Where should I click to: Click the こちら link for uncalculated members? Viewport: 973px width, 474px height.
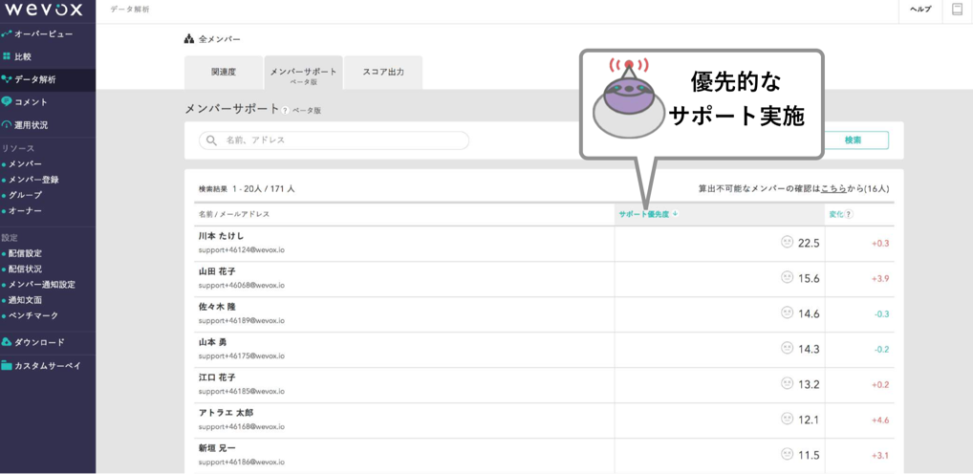(x=832, y=189)
